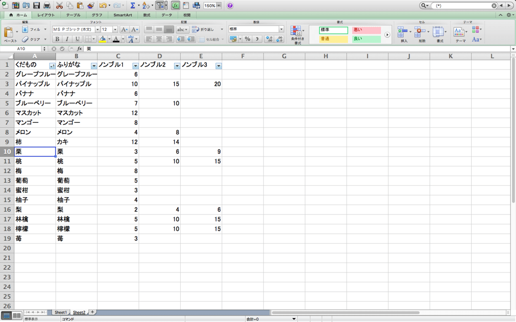
Task: Click the Save floppy disk icon
Action: (x=37, y=6)
